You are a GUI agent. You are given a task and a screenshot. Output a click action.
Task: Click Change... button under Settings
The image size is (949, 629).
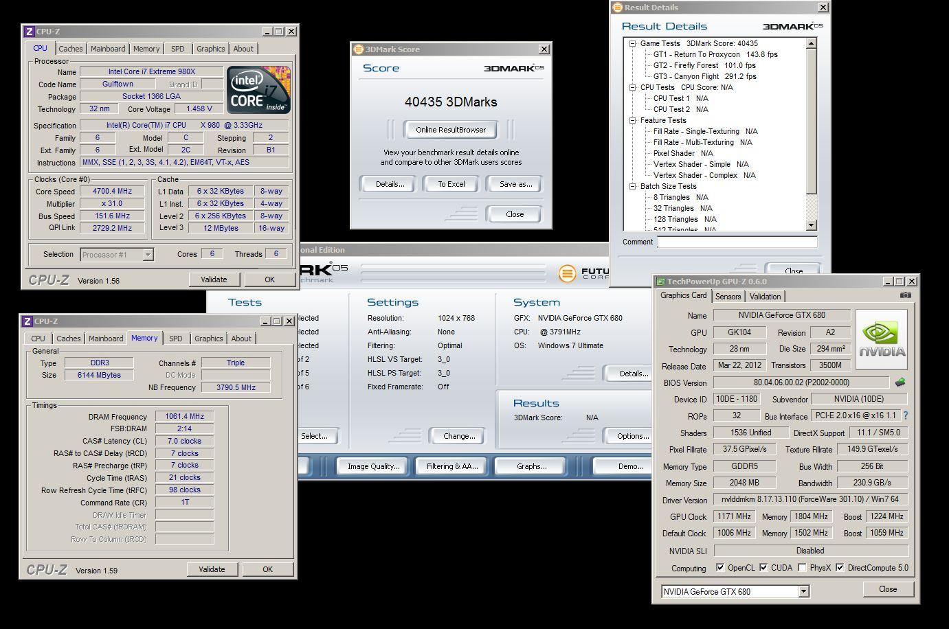[459, 436]
